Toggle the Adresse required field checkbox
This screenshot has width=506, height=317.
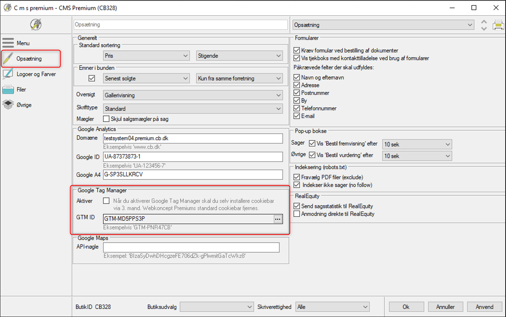[297, 85]
